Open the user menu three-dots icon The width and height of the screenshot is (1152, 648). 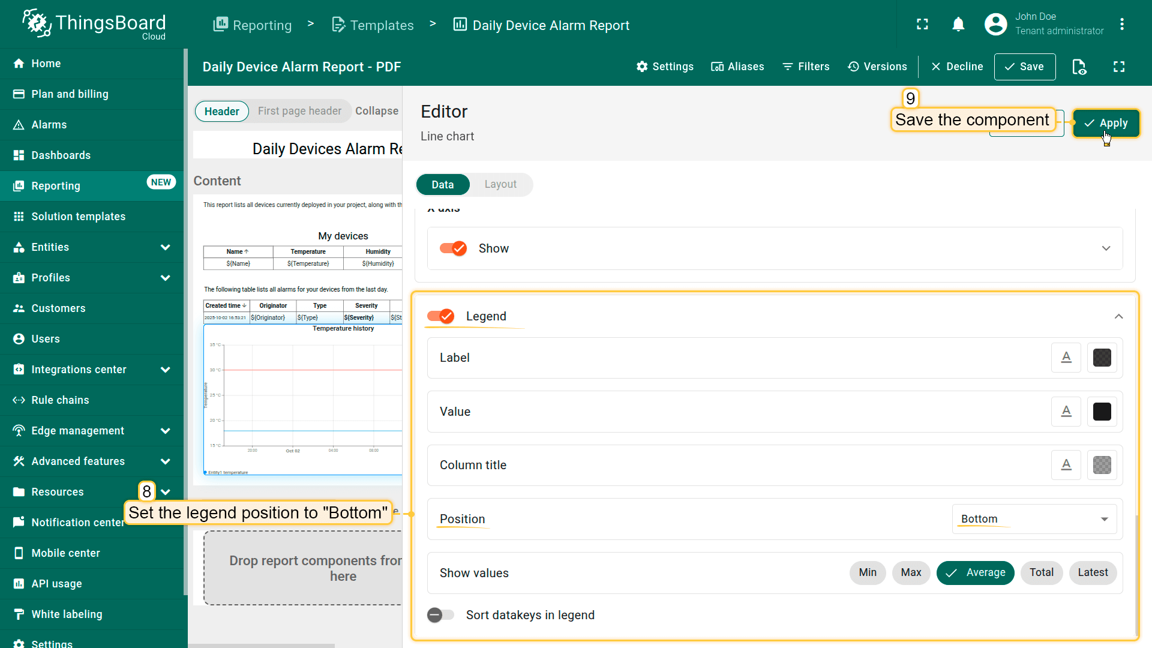tap(1122, 25)
